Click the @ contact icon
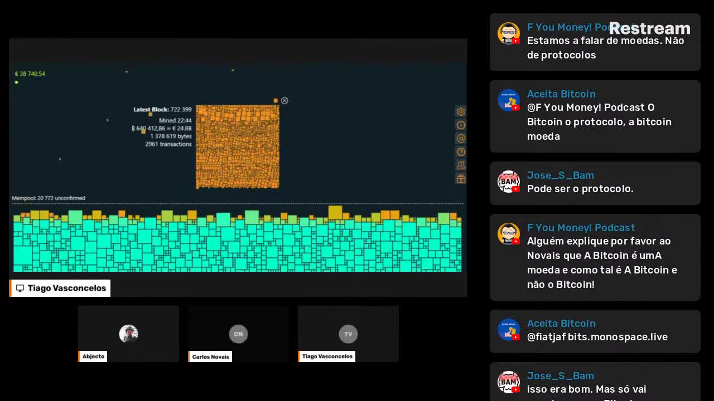 click(461, 138)
